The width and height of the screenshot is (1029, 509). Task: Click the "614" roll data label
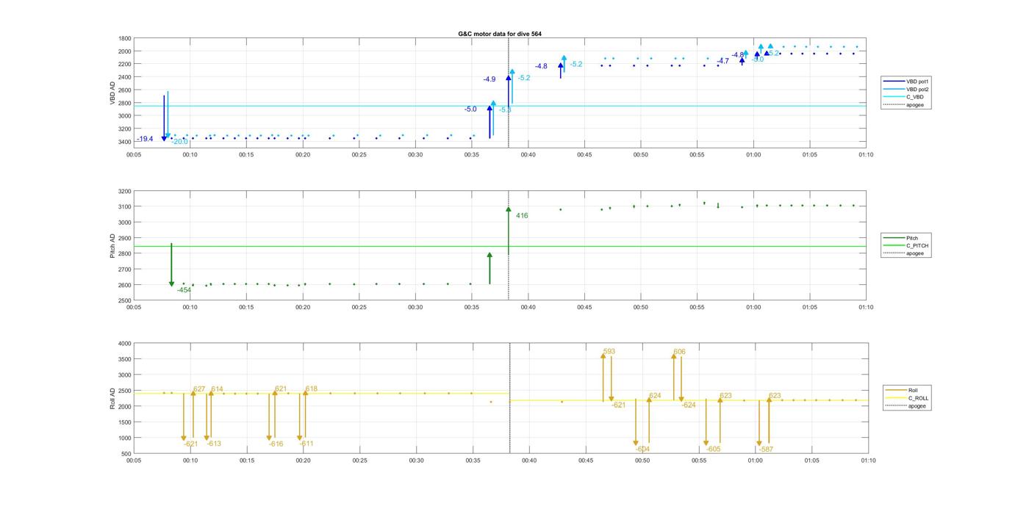pyautogui.click(x=217, y=389)
